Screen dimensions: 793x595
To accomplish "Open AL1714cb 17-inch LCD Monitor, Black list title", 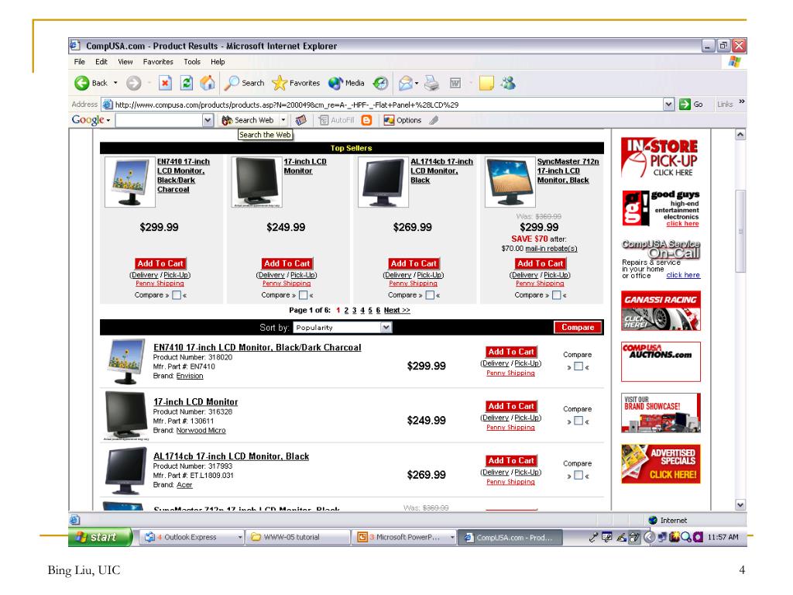I will (x=231, y=456).
